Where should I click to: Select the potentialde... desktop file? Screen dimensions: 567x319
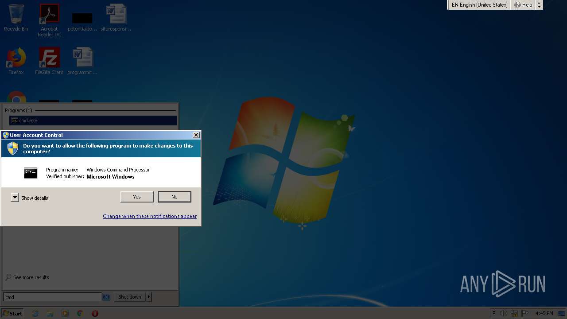pos(82,21)
